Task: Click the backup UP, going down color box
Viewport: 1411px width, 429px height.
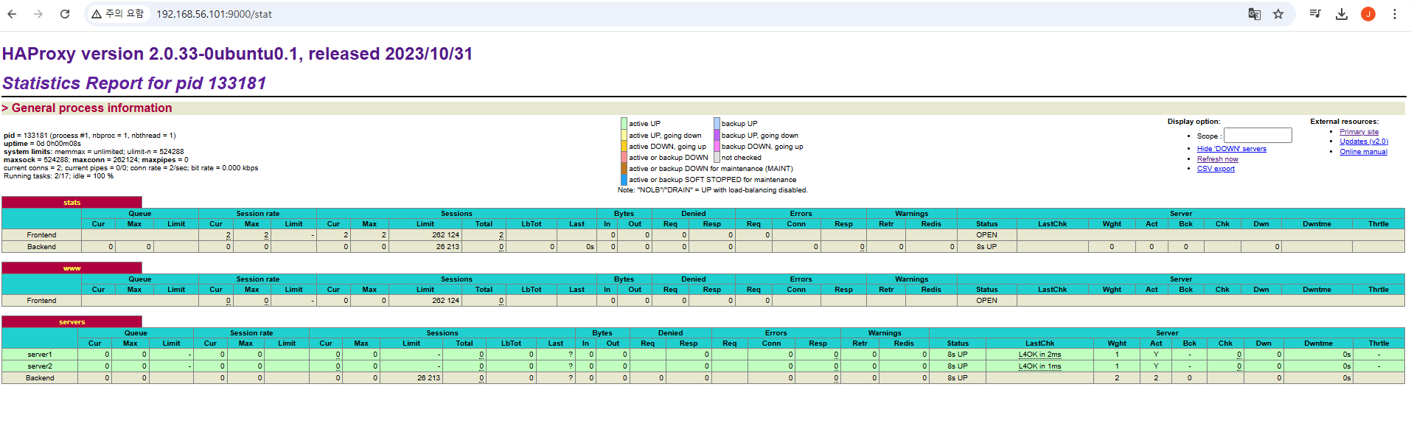Action: coord(717,135)
